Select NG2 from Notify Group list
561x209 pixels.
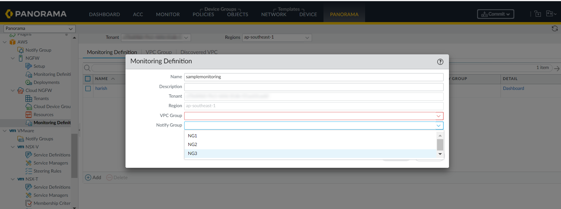pyautogui.click(x=193, y=145)
